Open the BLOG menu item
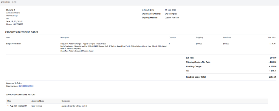 [x=14, y=2]
